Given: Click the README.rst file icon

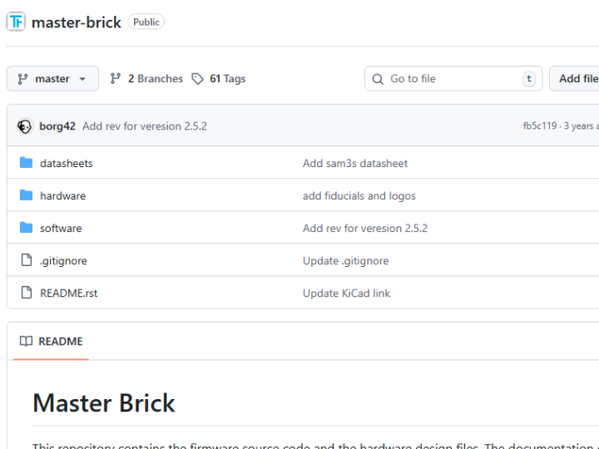Looking at the screenshot, I should (x=26, y=293).
